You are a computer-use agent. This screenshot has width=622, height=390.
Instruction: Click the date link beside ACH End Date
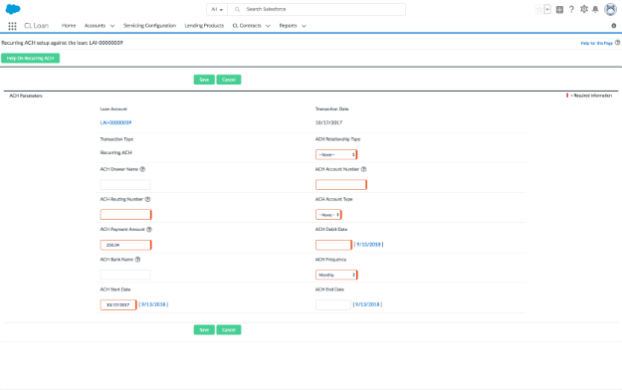click(367, 304)
